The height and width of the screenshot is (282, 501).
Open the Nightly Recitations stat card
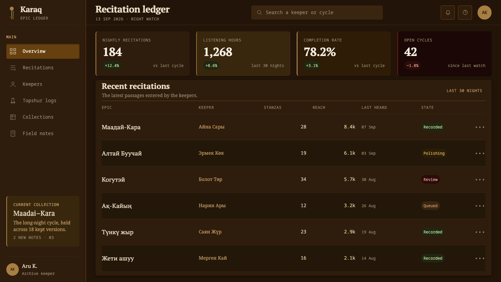(142, 54)
